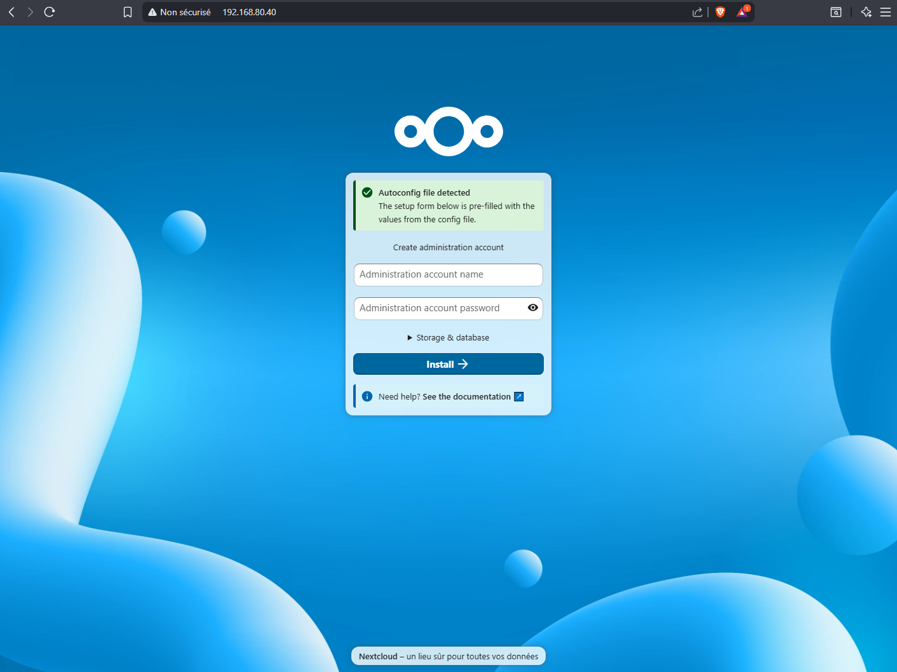
Task: Focus the Administration account name field
Action: (448, 275)
